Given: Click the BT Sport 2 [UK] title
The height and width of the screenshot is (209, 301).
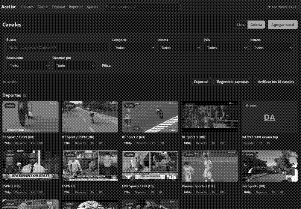Looking at the screenshot, I should point(134,137).
